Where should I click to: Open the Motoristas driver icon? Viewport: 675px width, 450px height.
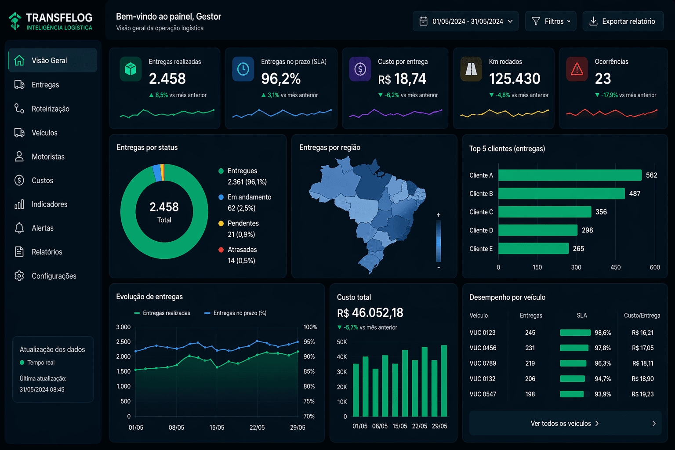(19, 156)
